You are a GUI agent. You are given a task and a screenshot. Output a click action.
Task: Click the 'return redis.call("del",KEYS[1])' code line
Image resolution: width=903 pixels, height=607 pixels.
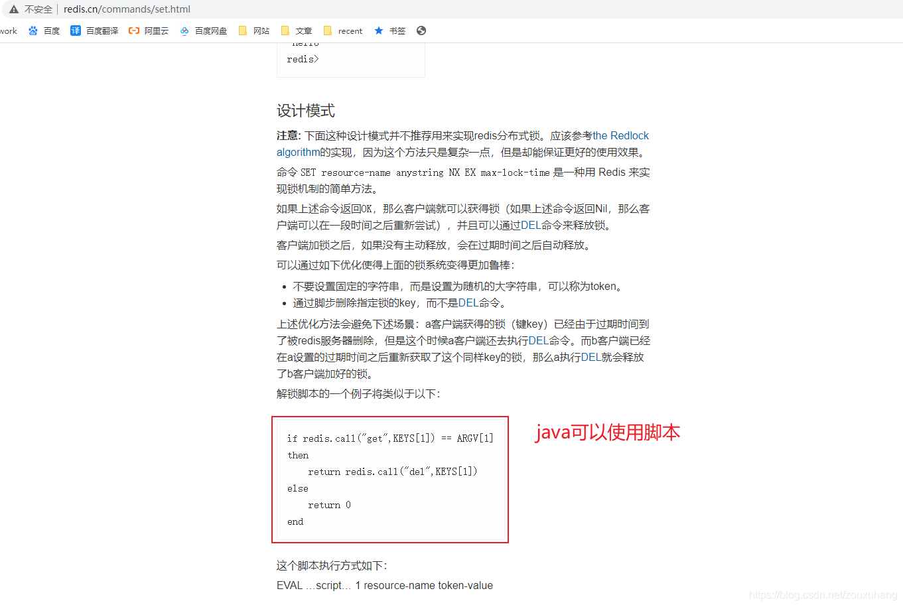tap(393, 472)
